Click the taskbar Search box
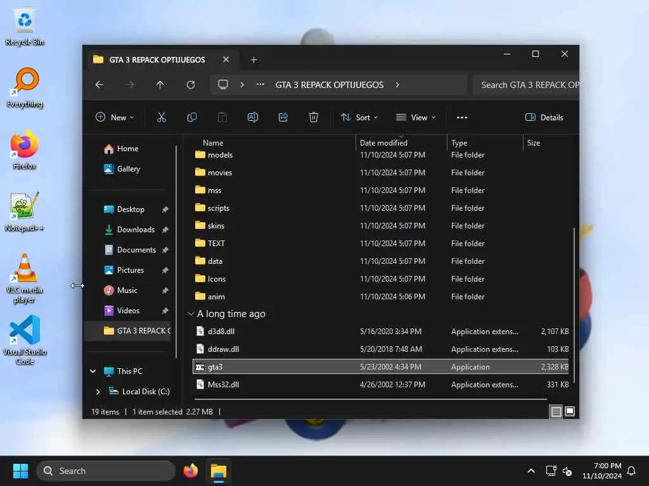Screen dimensions: 649x486 [106, 471]
